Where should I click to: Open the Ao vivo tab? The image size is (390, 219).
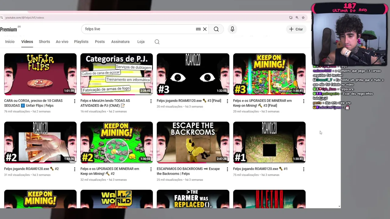(62, 42)
